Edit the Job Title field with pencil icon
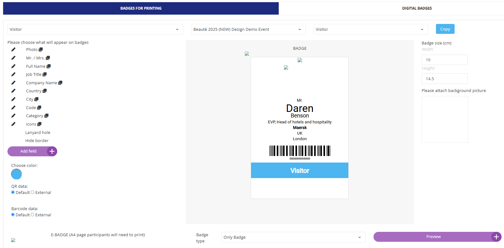The image size is (504, 248). [x=13, y=75]
